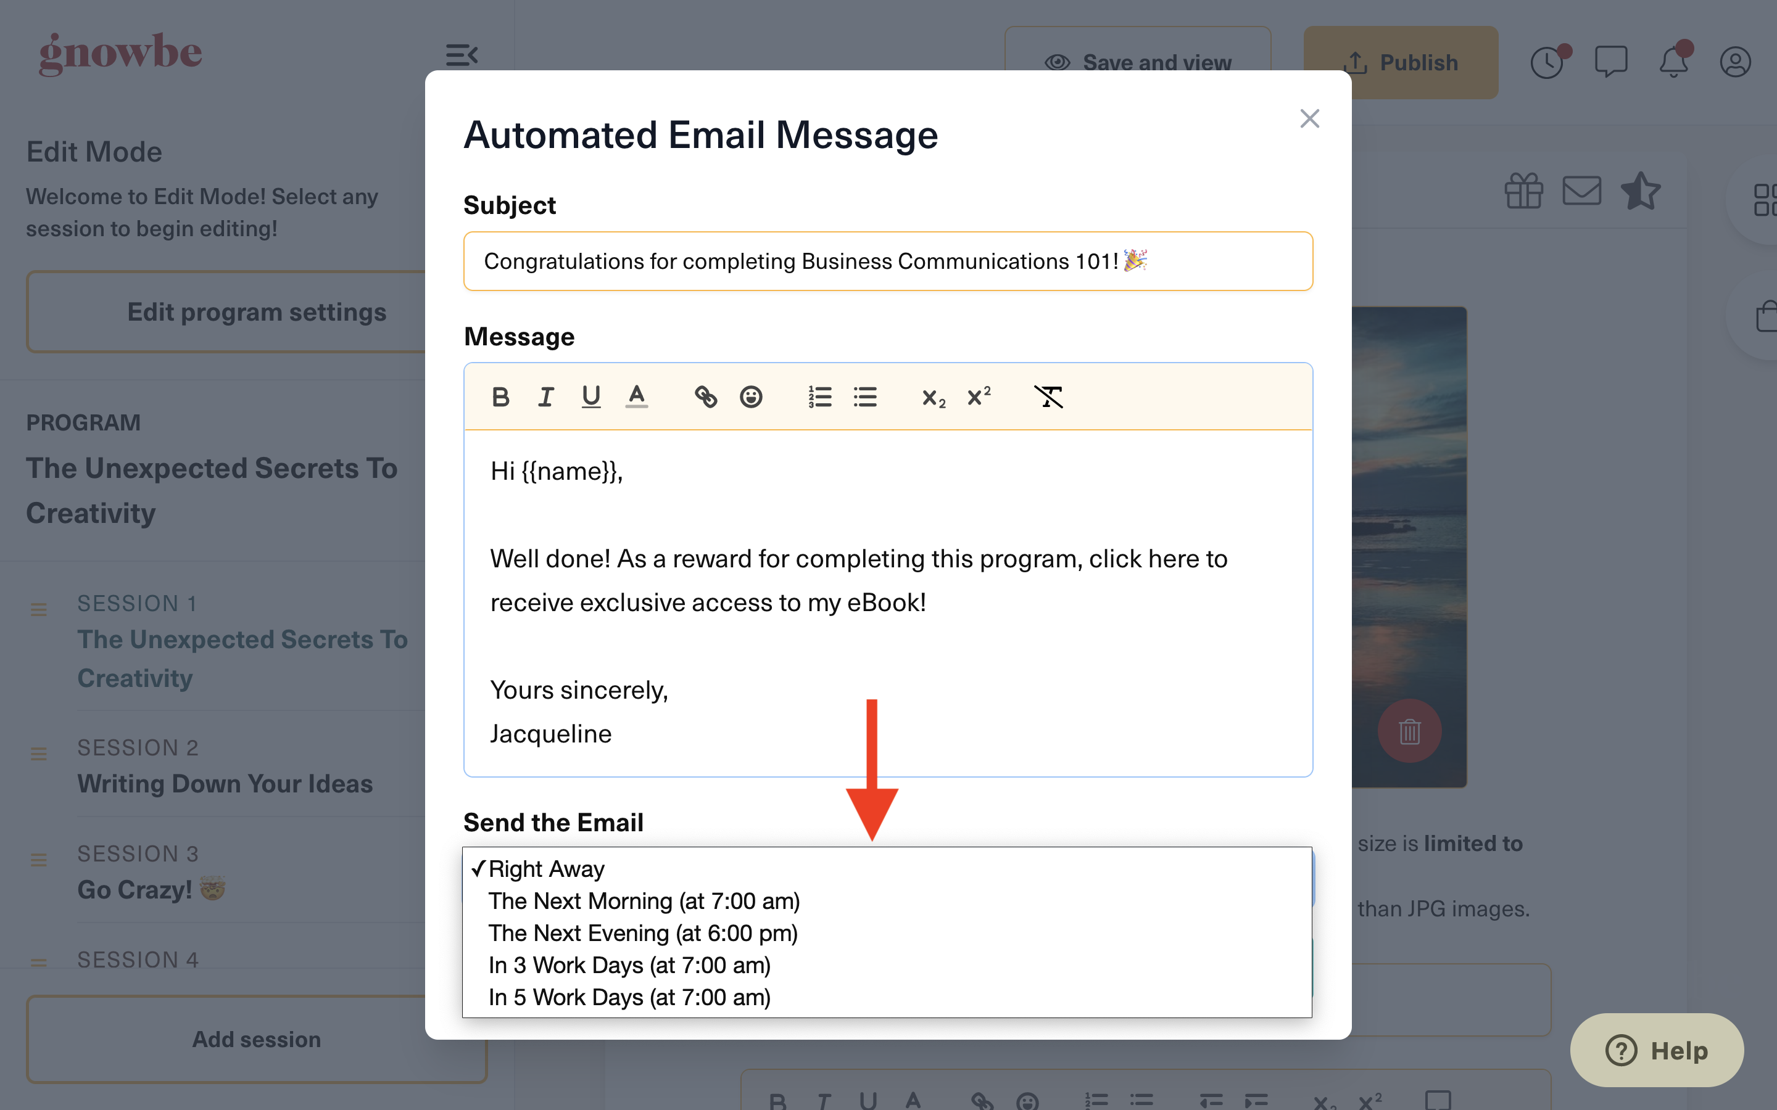The height and width of the screenshot is (1110, 1777).
Task: Choose The Next Morning (at 7:00 am)
Action: 887,901
